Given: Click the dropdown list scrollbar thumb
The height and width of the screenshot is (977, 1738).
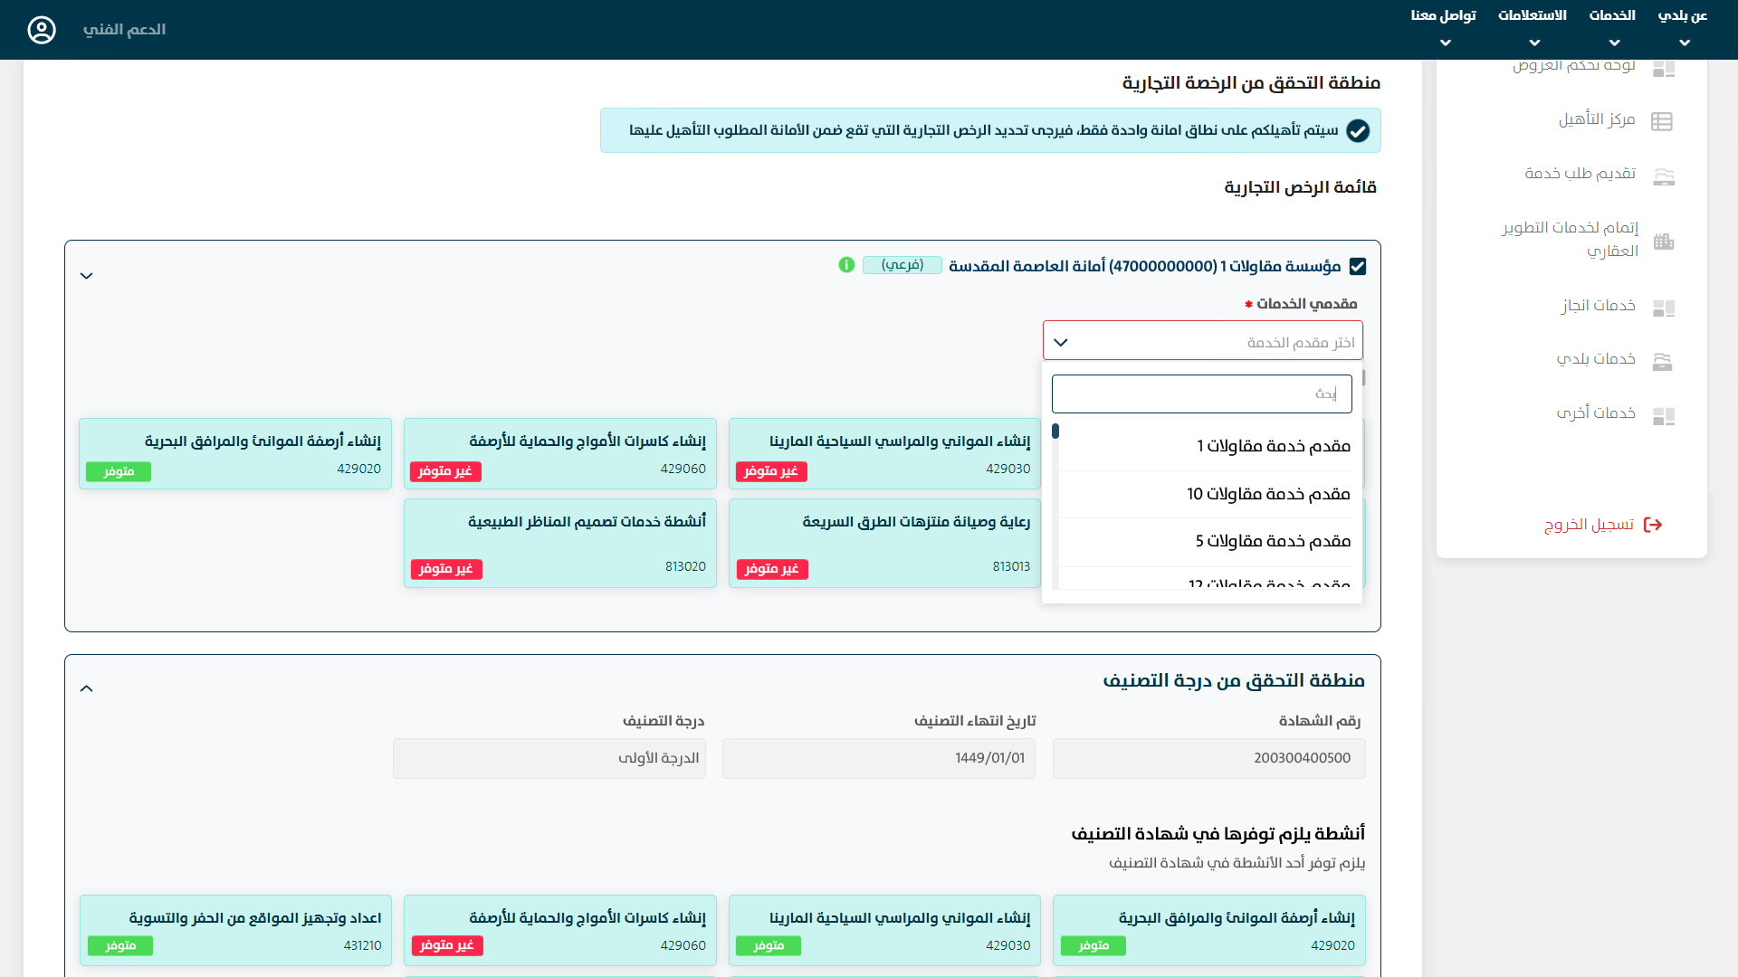Looking at the screenshot, I should point(1055,432).
